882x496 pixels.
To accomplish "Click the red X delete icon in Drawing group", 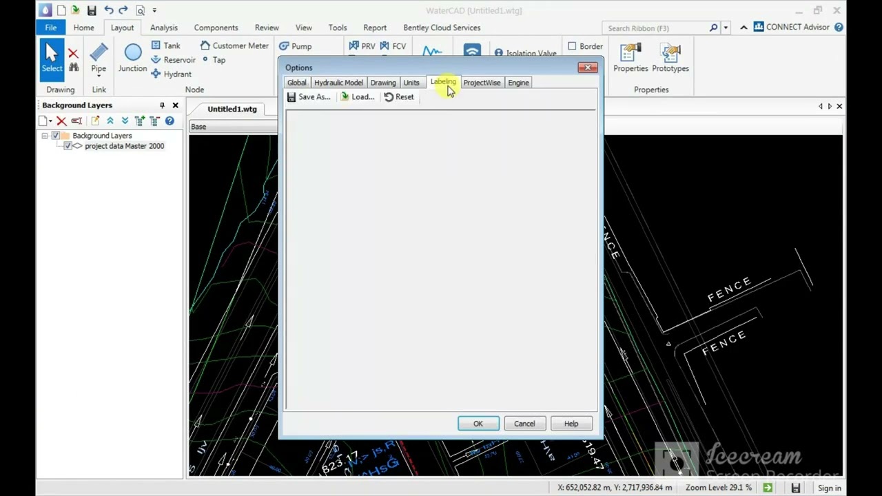I will click(73, 53).
